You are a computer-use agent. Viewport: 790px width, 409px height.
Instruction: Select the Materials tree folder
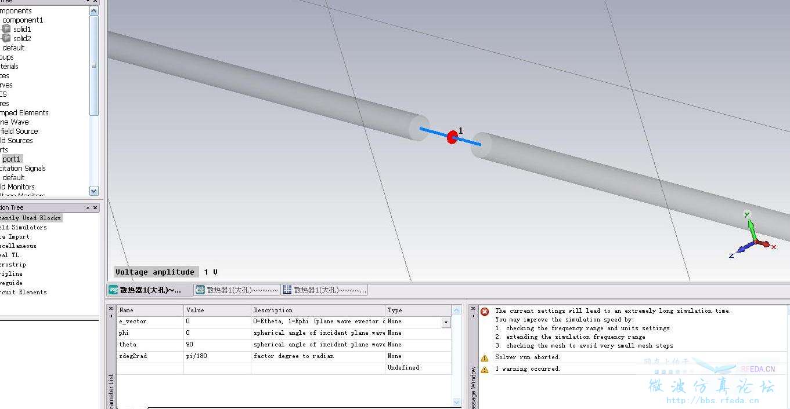[x=9, y=66]
